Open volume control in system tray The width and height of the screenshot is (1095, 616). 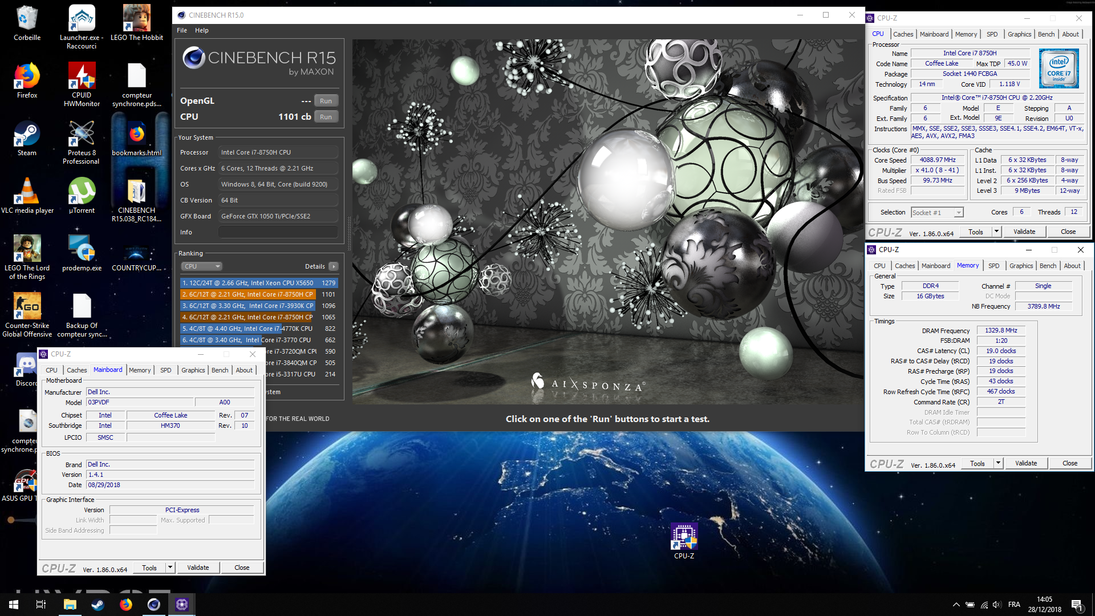996,605
